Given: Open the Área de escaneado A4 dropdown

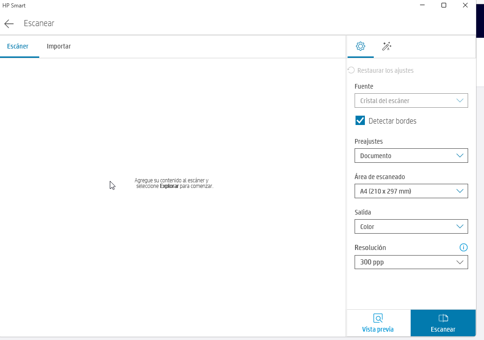Looking at the screenshot, I should coord(411,191).
